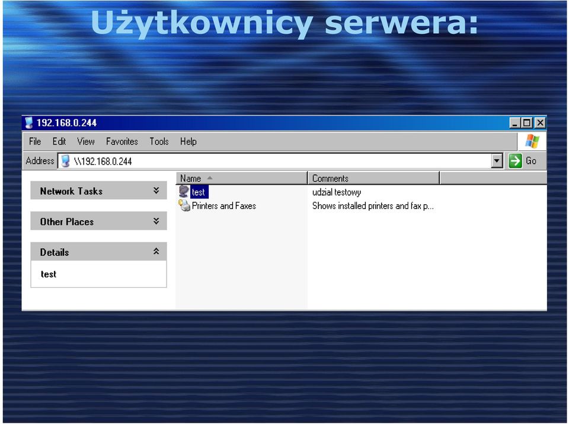This screenshot has width=569, height=424.
Task: Open the Favorites menu
Action: 122,142
